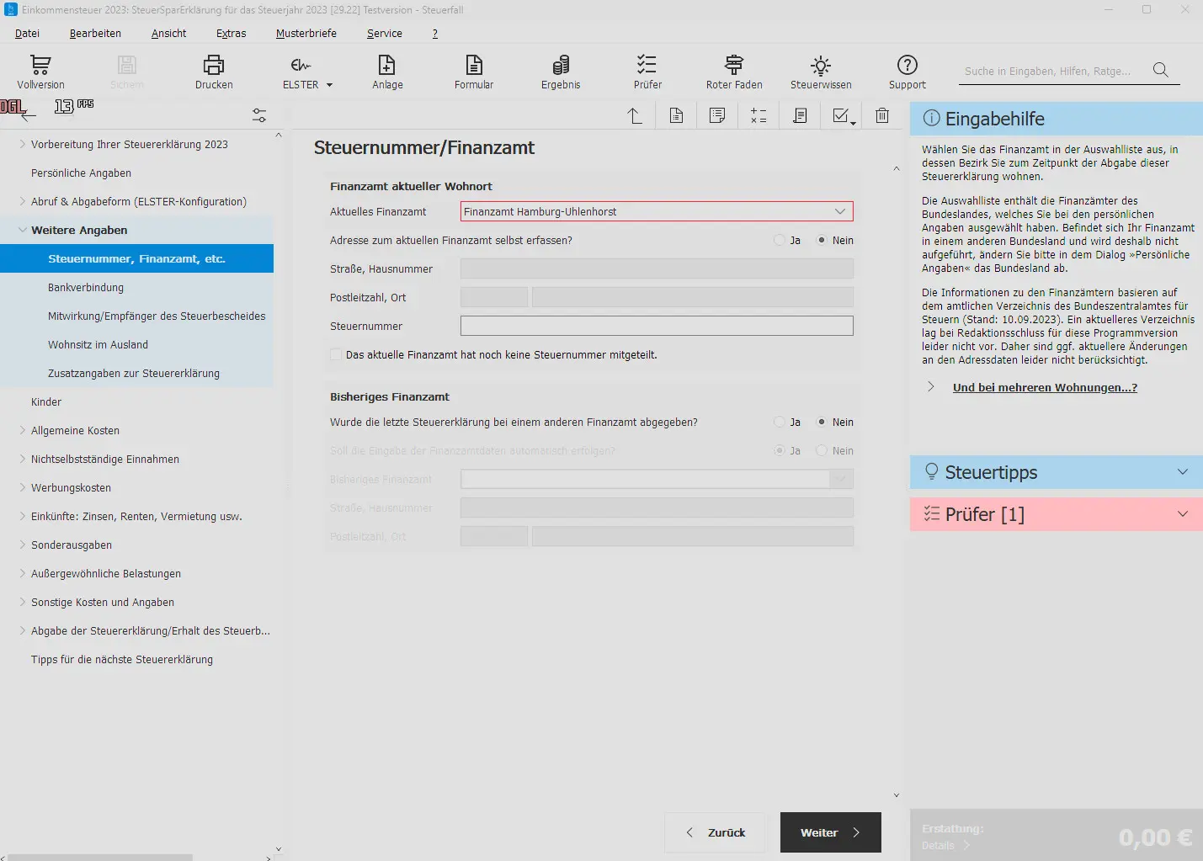
Task: Open the Musterbriefe menu
Action: coord(306,34)
